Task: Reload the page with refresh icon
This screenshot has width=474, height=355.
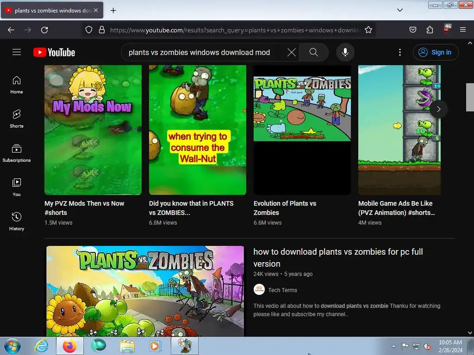Action: [x=44, y=30]
